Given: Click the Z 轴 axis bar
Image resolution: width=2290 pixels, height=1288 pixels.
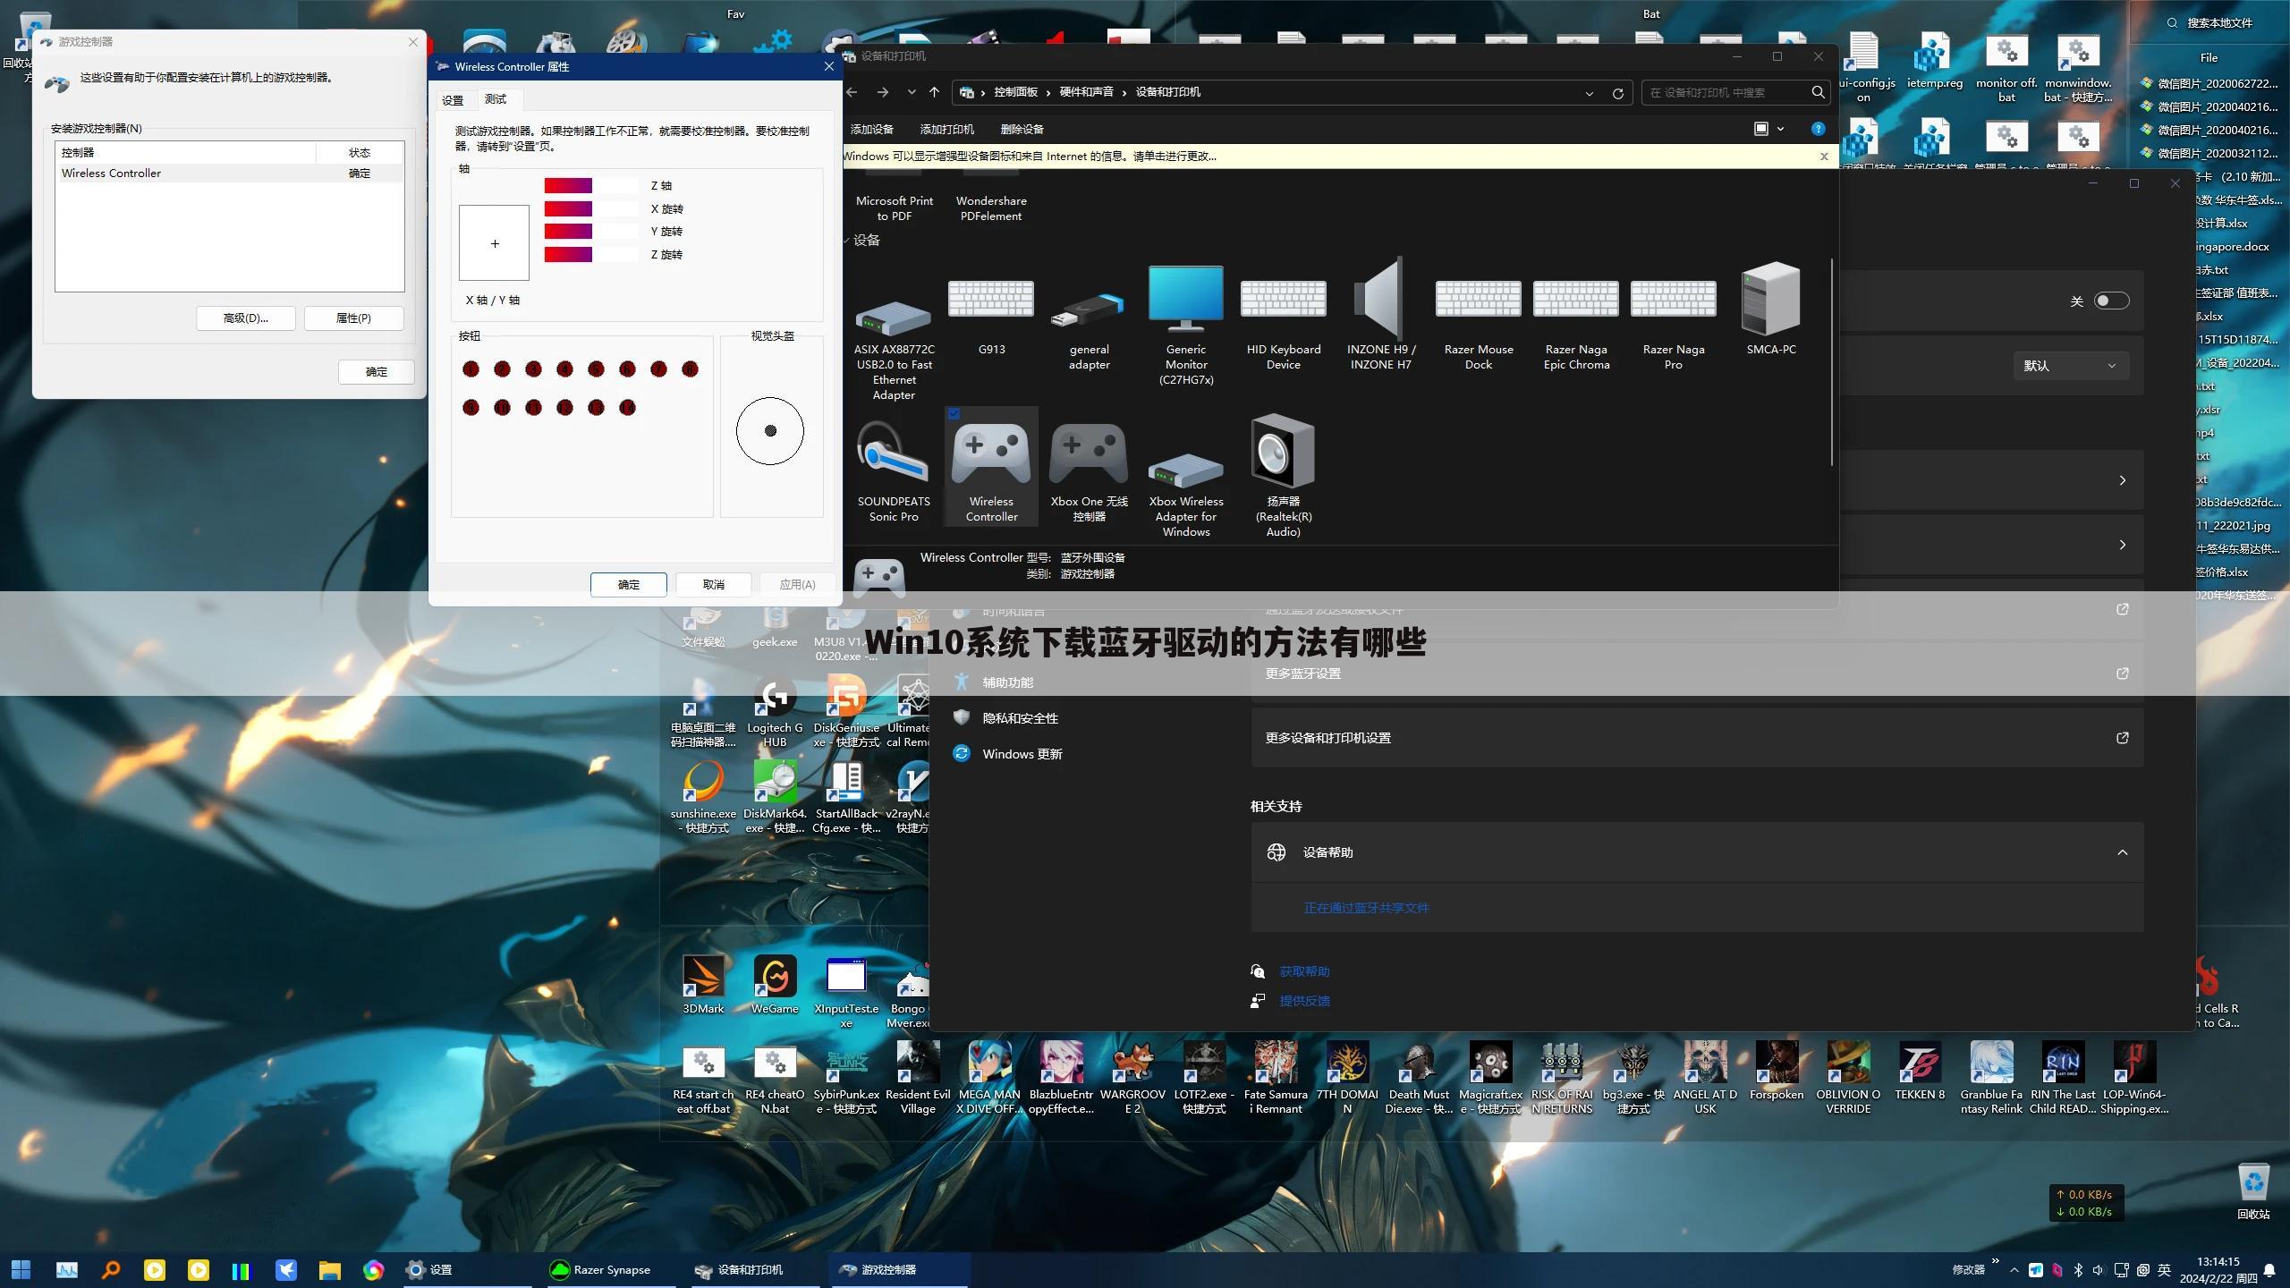Looking at the screenshot, I should coord(591,186).
